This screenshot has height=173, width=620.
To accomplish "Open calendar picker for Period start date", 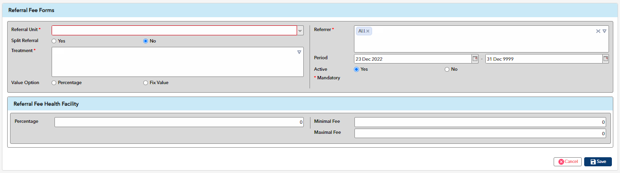I will (x=475, y=59).
